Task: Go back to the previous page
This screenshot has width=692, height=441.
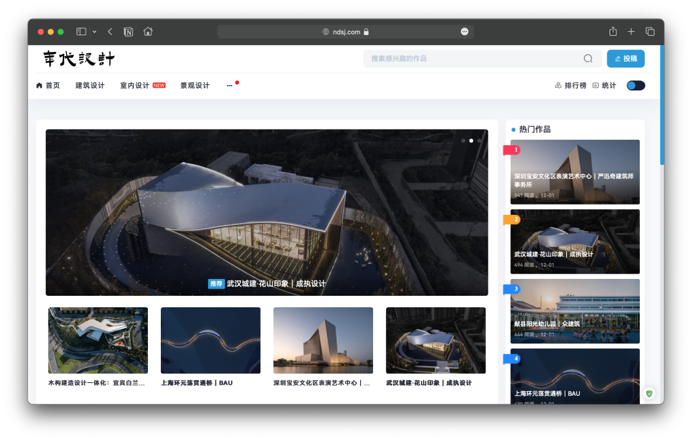Action: [110, 32]
